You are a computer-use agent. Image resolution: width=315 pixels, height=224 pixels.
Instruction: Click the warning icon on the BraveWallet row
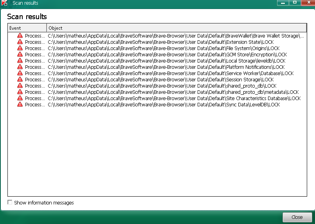20,36
